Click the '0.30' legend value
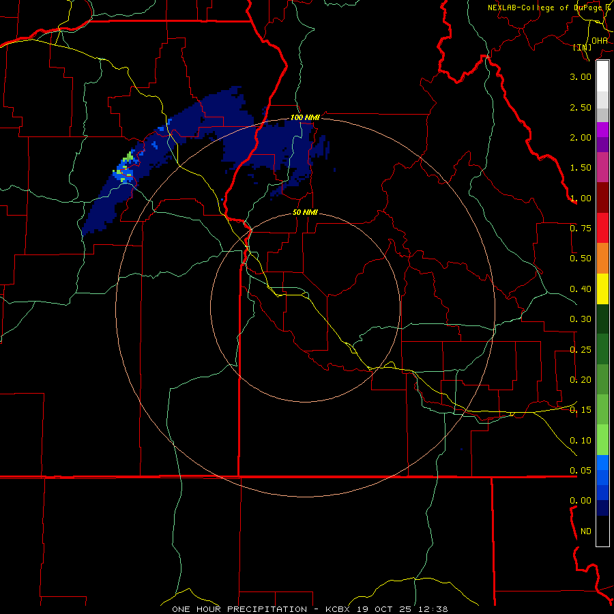Screen dimensions: 614x614 (581, 319)
